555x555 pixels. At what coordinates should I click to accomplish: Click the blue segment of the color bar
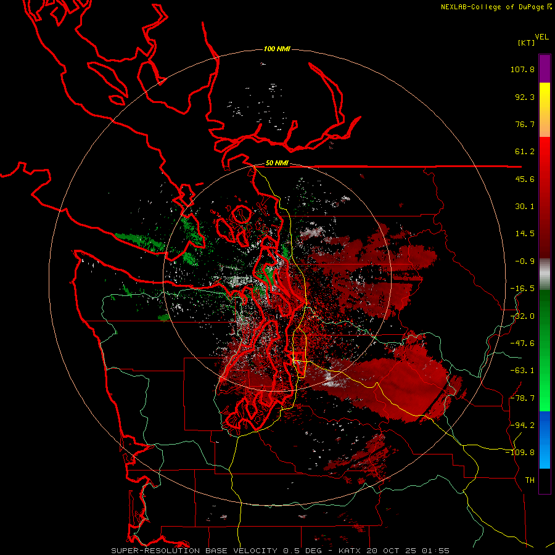point(545,440)
